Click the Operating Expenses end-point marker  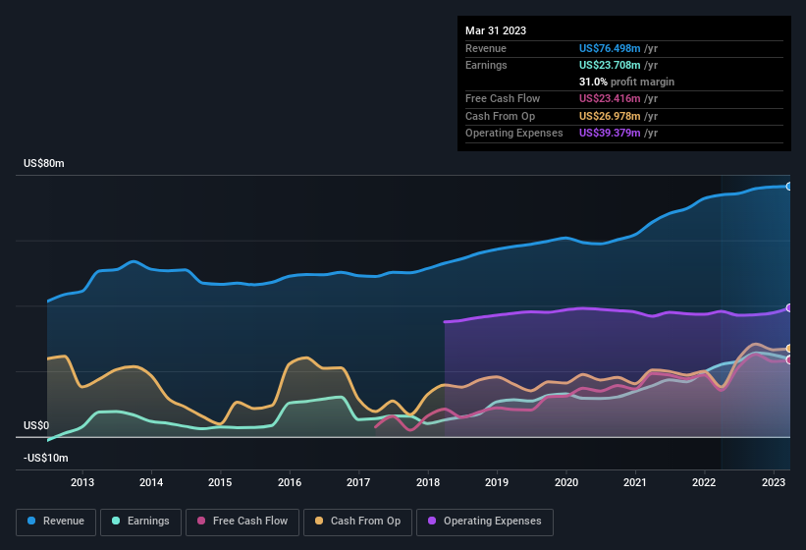click(789, 307)
